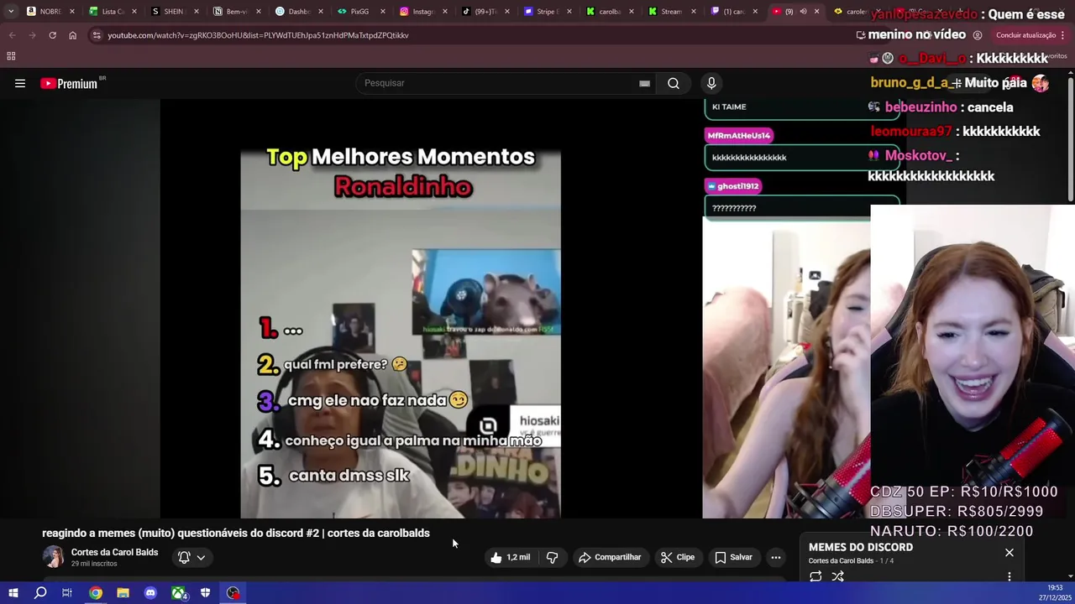Open Discord from the taskbar

(150, 593)
